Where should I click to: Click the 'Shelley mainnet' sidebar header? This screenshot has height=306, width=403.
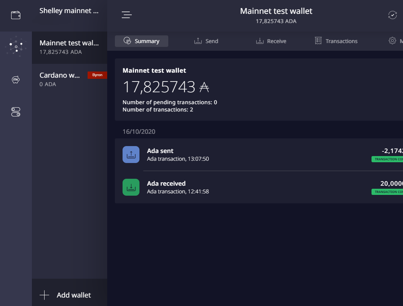point(69,11)
